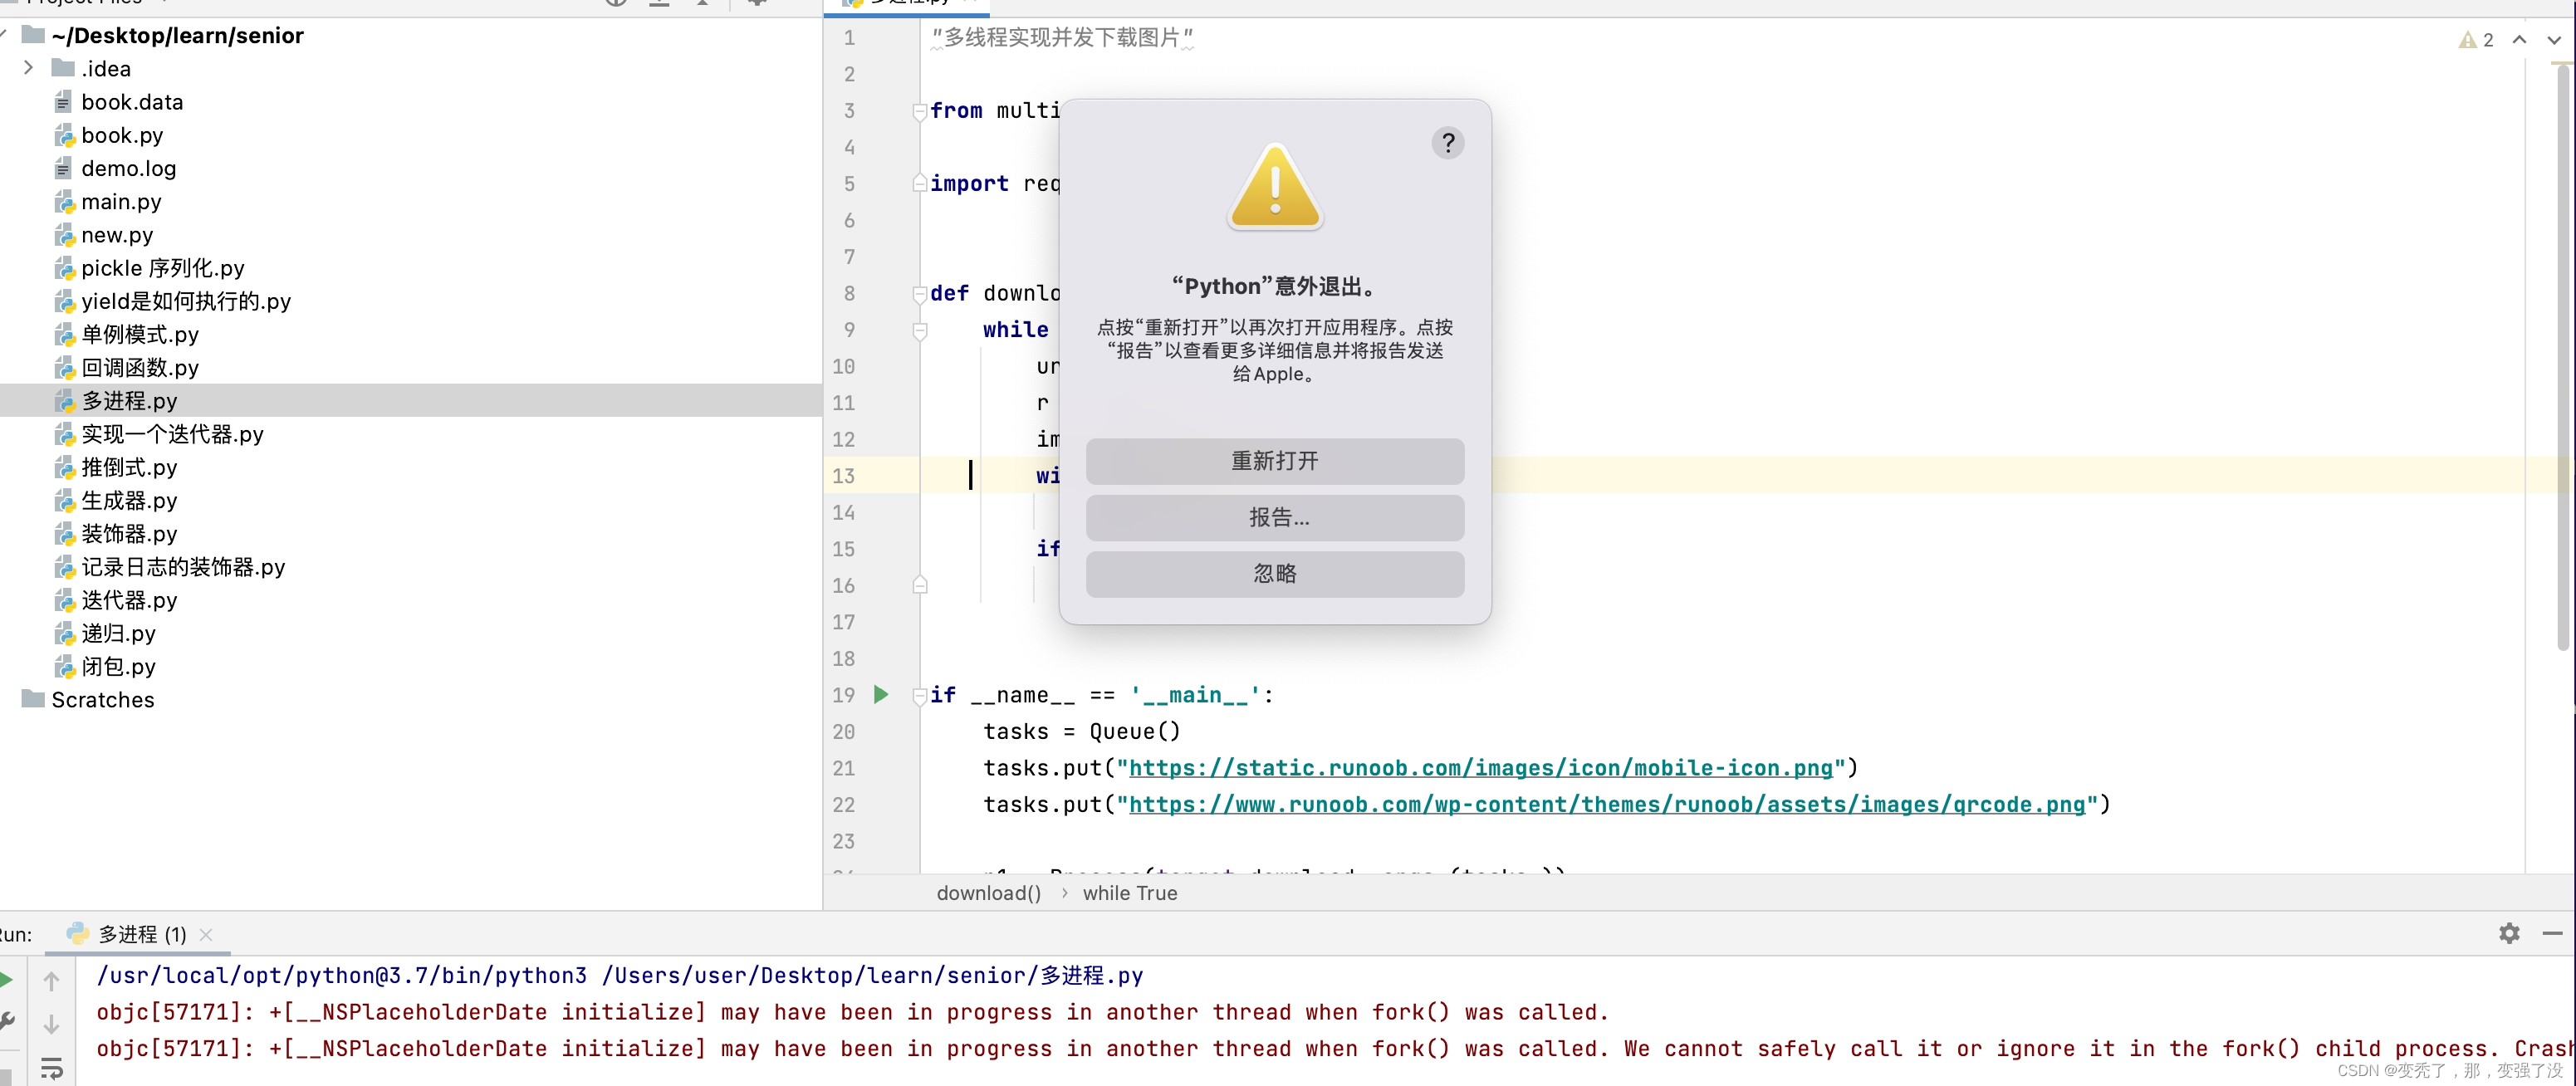The width and height of the screenshot is (2576, 1086).
Task: Go to next highlighted error arrow
Action: pos(2553,40)
